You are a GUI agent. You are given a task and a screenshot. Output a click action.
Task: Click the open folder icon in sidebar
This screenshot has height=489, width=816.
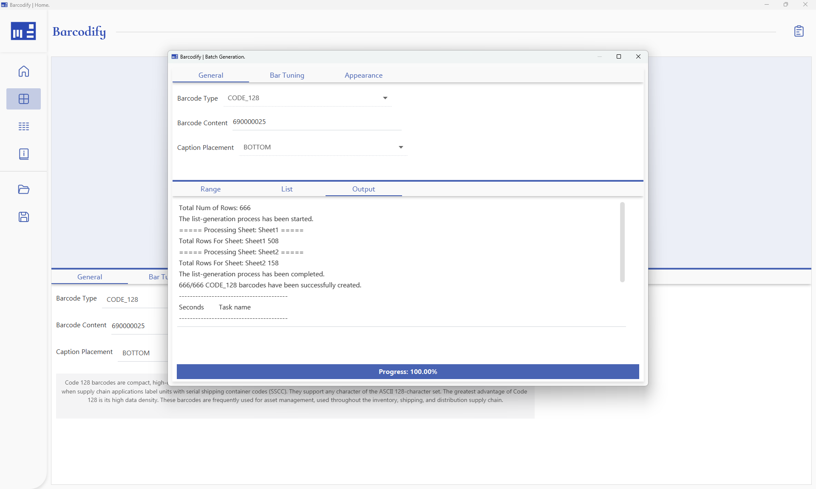click(x=23, y=190)
